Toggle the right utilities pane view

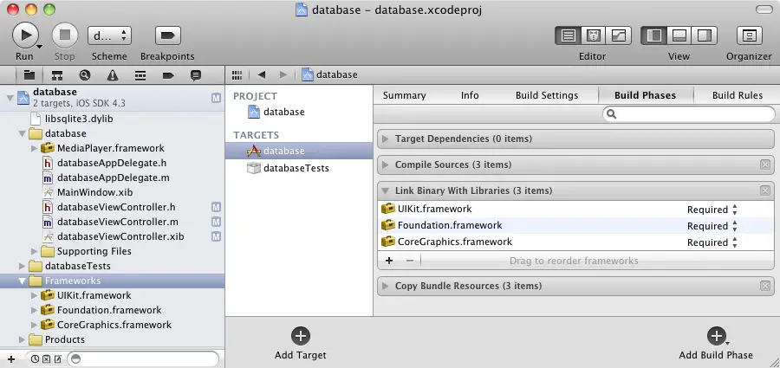704,36
